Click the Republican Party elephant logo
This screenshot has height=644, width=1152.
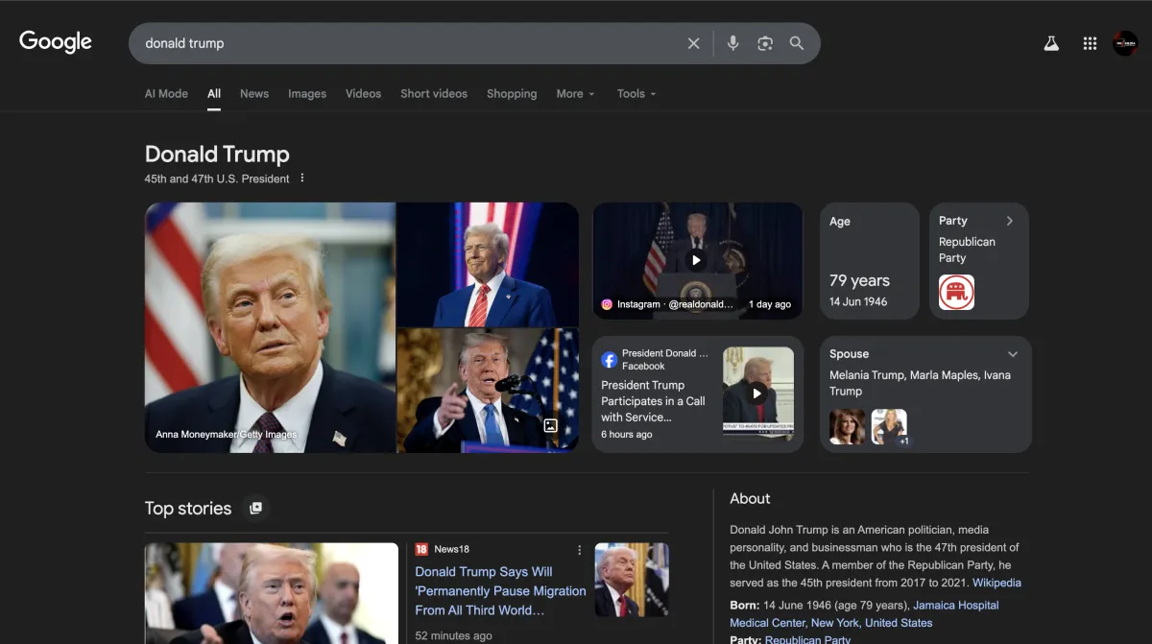956,292
